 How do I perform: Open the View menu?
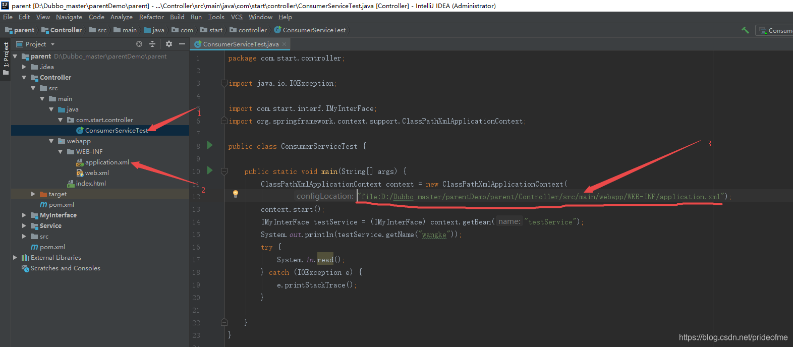pyautogui.click(x=43, y=17)
